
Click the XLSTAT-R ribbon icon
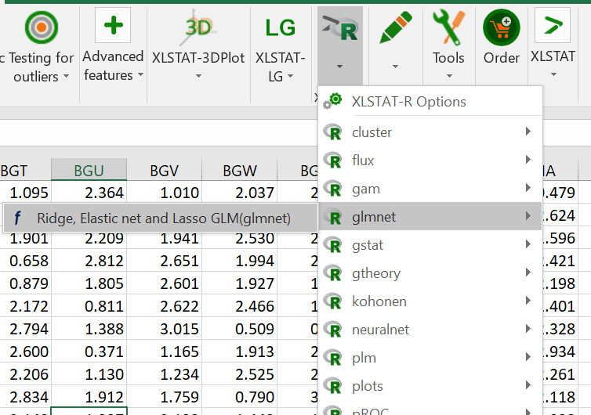[x=339, y=30]
